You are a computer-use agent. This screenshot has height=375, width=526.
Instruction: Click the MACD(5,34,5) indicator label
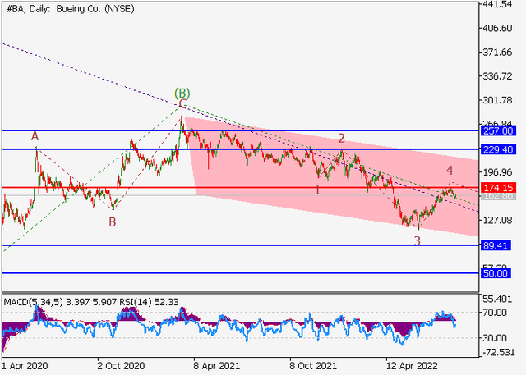click(33, 302)
